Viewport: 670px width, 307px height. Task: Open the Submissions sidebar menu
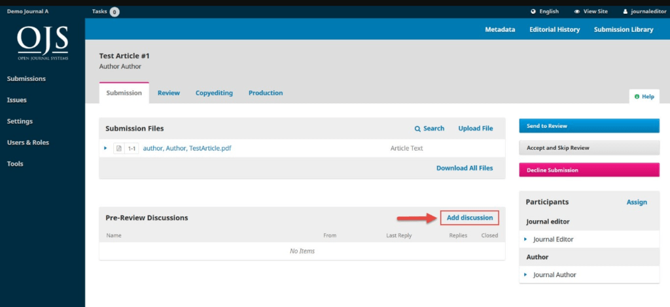(x=26, y=79)
